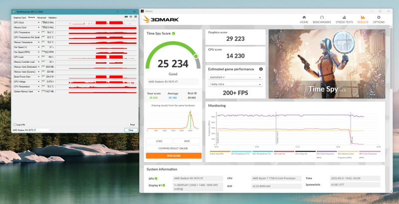The image size is (399, 204).
Task: Open the GPU Temperature sensor dropdown arrow
Action: tap(39, 32)
